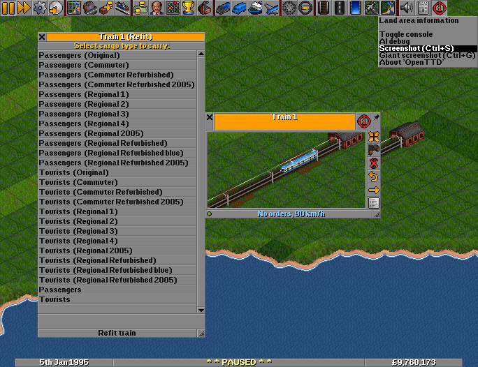Select Tourists (Regional Refurbished 2005)

[117, 280]
